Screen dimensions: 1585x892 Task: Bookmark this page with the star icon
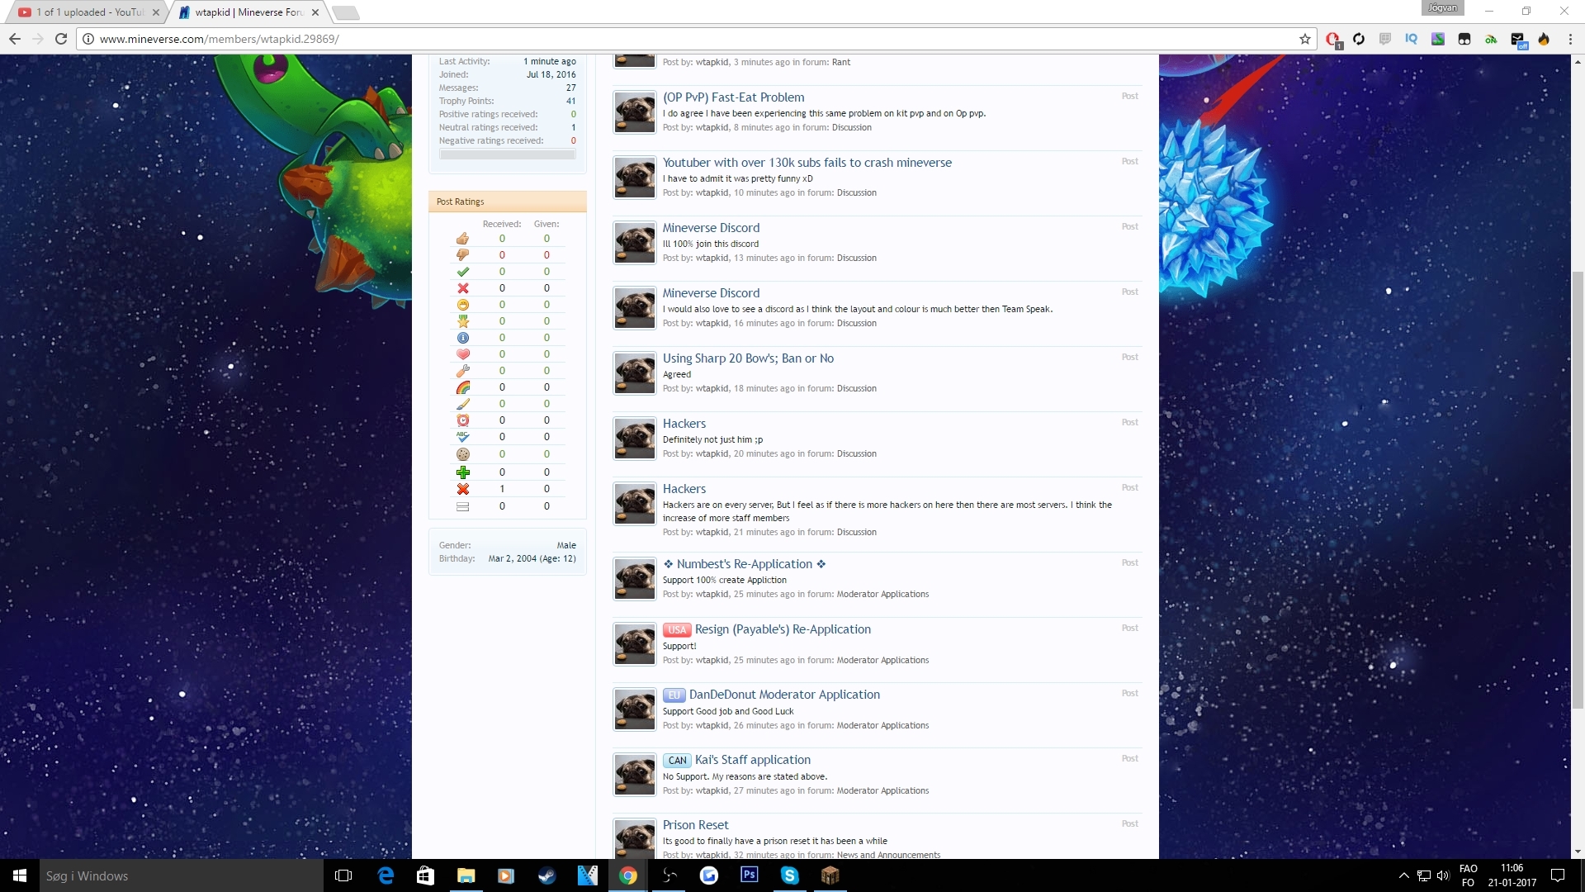tap(1304, 39)
